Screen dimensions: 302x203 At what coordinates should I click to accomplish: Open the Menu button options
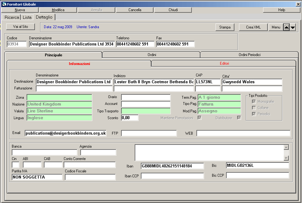tap(276, 27)
